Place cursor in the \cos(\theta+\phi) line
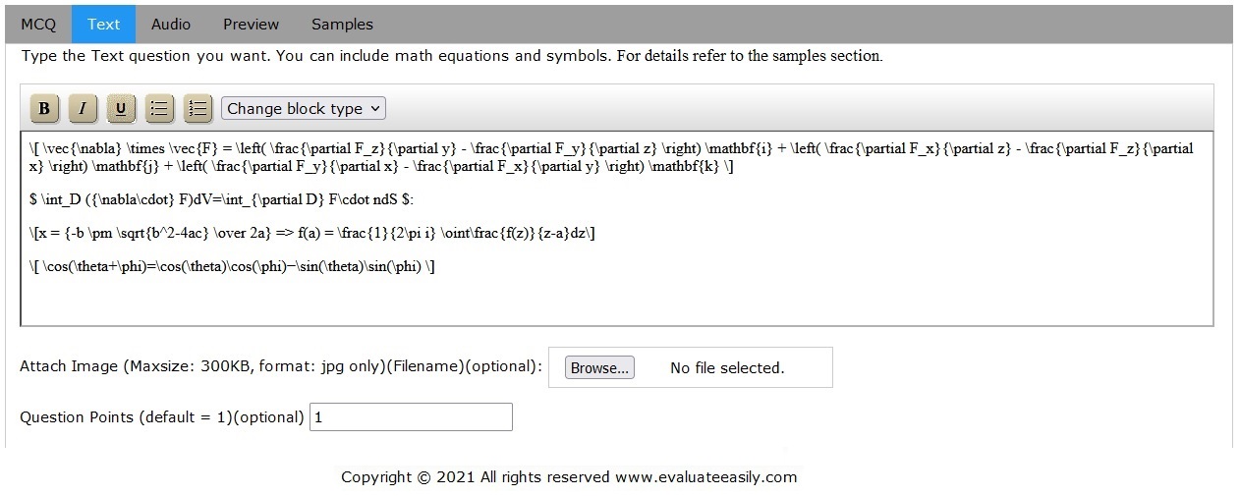Screen dimensions: 1240x496 (x=232, y=266)
